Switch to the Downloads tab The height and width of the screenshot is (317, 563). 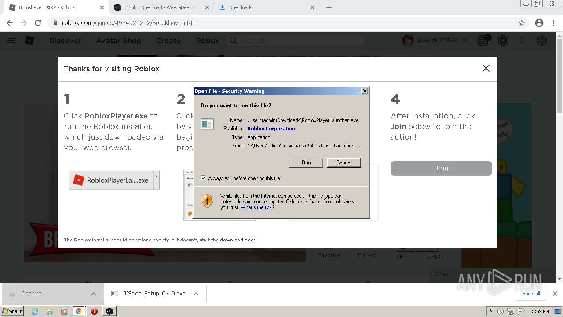point(241,7)
